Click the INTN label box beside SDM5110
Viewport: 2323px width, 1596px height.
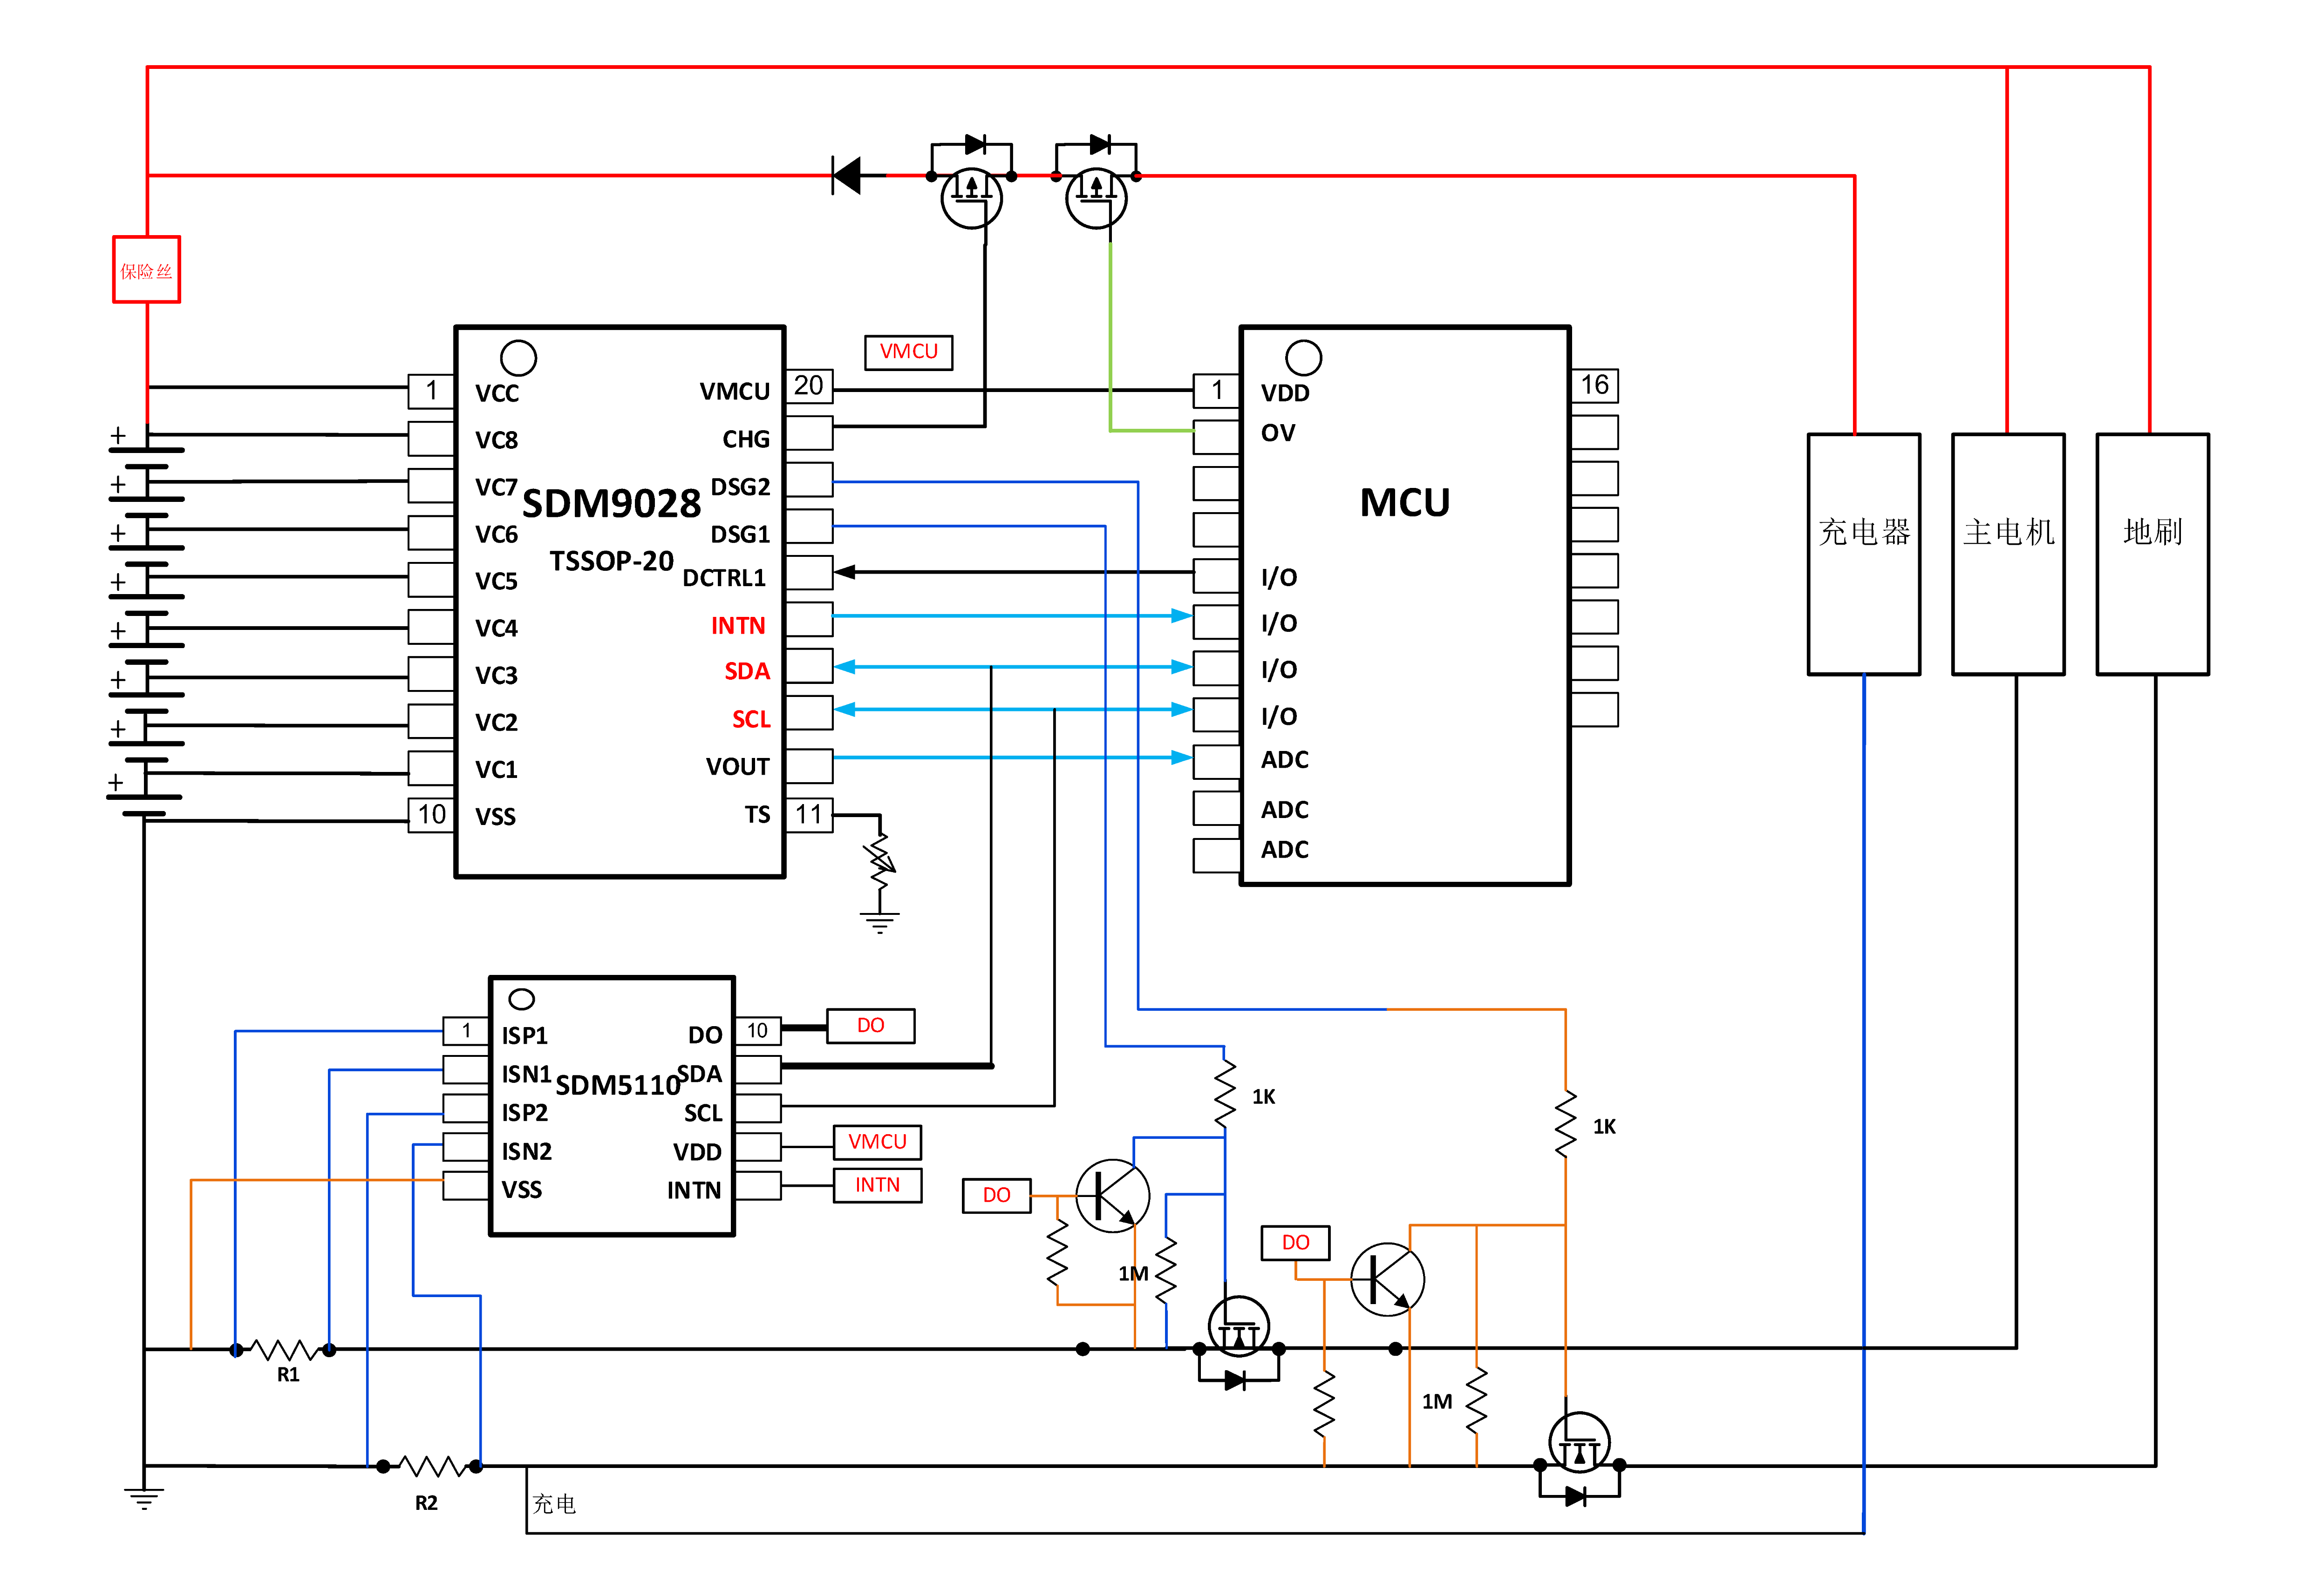[878, 1185]
